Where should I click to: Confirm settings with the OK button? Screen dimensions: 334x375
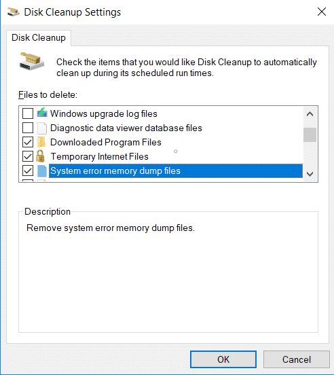(223, 359)
